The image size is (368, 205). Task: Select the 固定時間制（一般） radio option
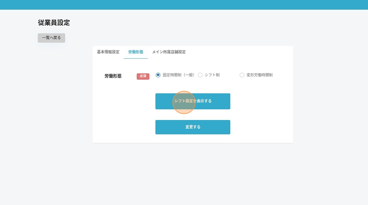(158, 75)
